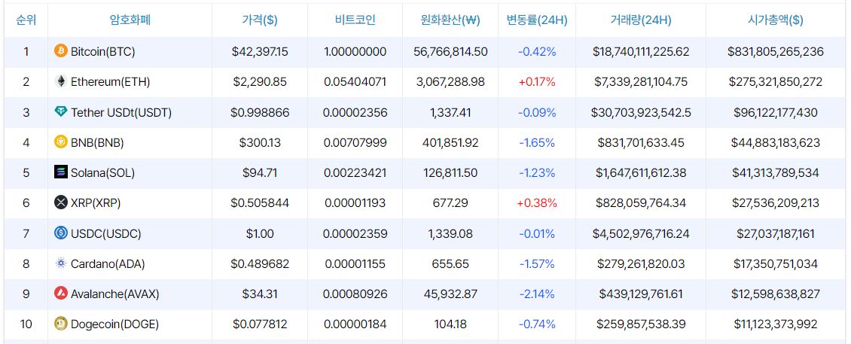Screen dimensions: 851x344
Task: Open the Dogecoin(DOGE) coin name
Action: click(x=114, y=324)
